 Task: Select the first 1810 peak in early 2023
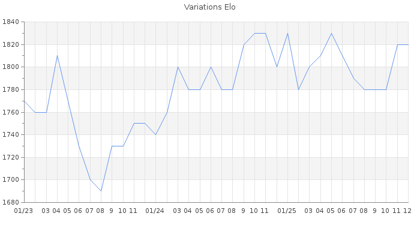pyautogui.click(x=57, y=56)
